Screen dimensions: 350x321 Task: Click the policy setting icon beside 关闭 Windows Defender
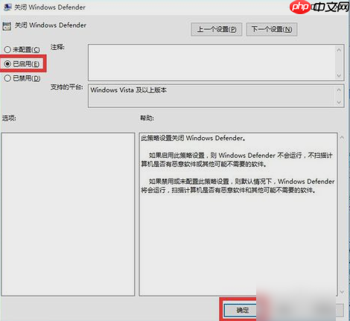tap(7, 26)
